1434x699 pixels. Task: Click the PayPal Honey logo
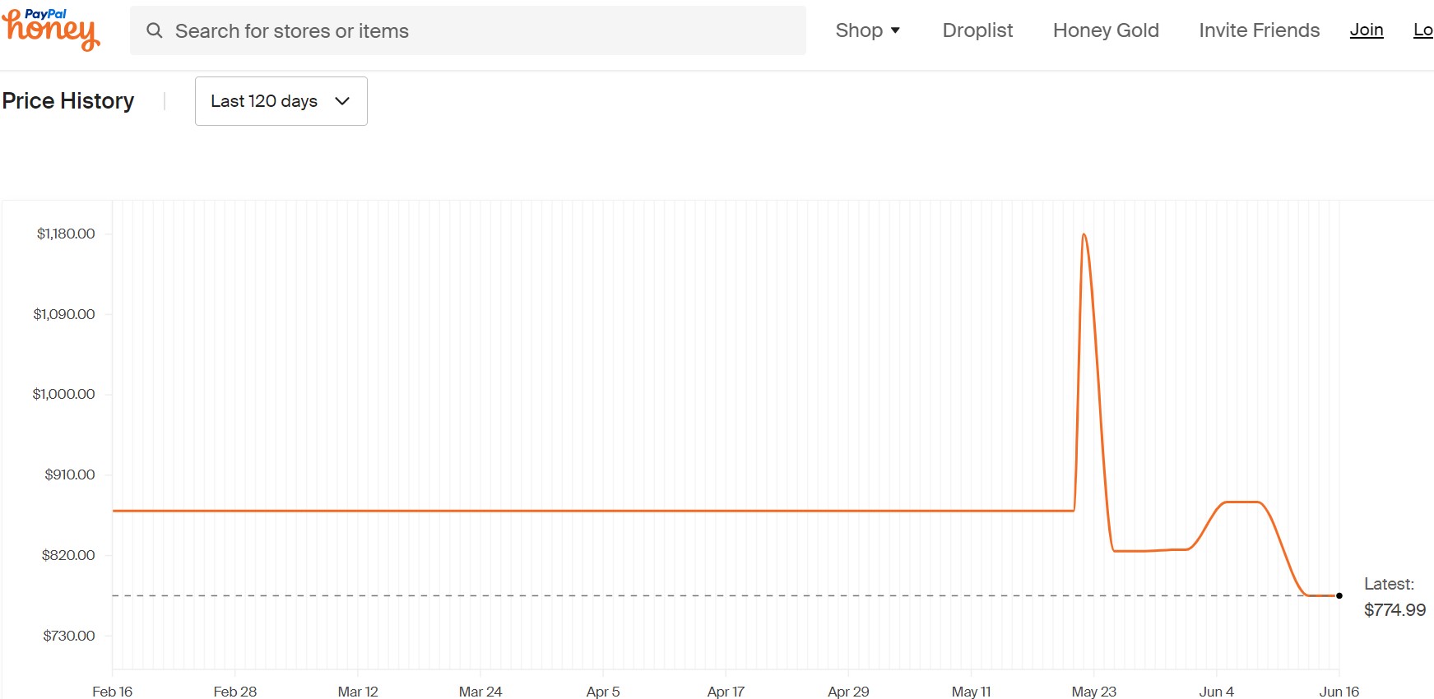pyautogui.click(x=51, y=30)
